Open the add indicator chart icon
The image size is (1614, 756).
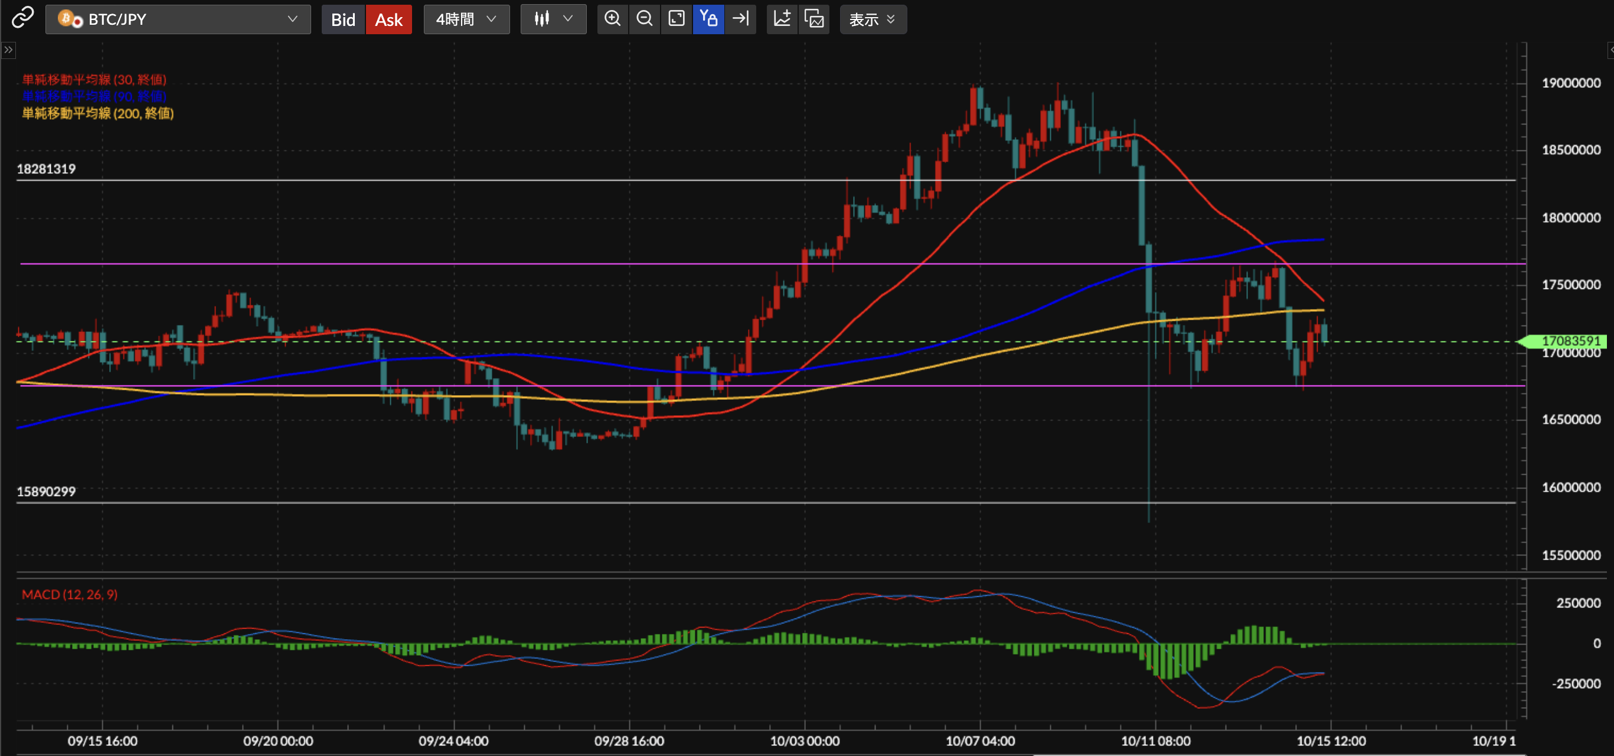pos(782,19)
